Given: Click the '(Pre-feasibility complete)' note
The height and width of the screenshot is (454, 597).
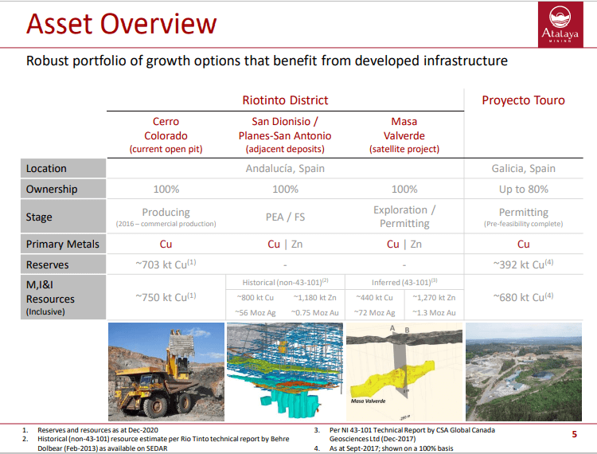Looking at the screenshot, I should pos(523,224).
